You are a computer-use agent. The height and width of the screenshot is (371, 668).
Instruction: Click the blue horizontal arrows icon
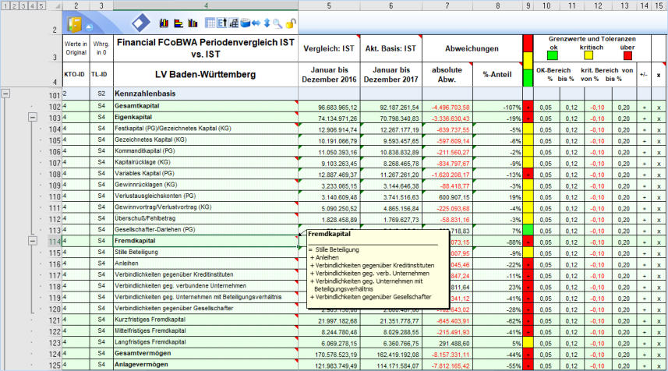point(256,23)
